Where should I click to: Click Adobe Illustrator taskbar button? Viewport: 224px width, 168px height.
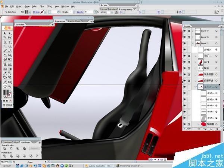[x=99, y=166]
